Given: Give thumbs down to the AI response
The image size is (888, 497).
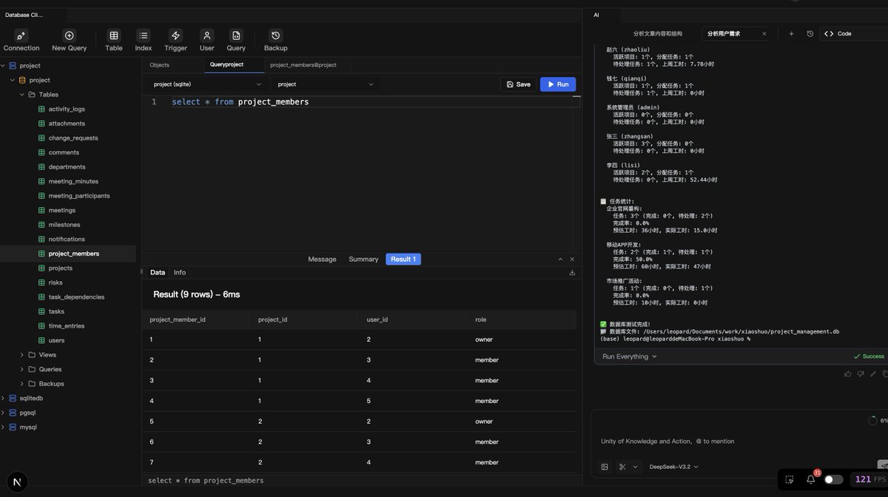Looking at the screenshot, I should pyautogui.click(x=861, y=373).
